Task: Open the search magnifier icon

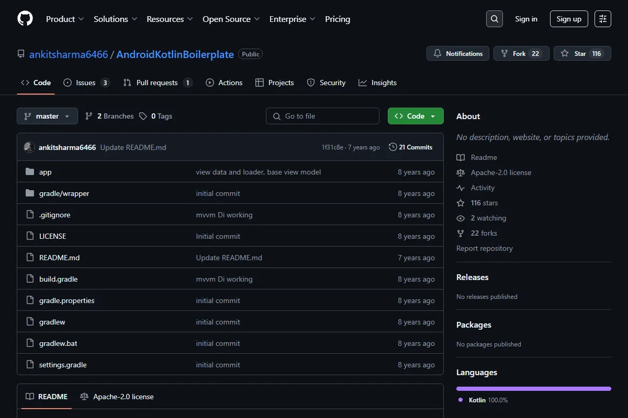Action: tap(494, 19)
